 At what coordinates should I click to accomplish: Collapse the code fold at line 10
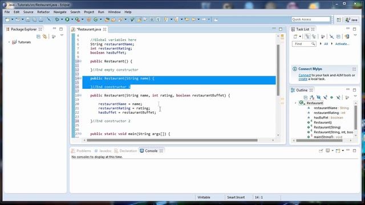[x=80, y=61]
